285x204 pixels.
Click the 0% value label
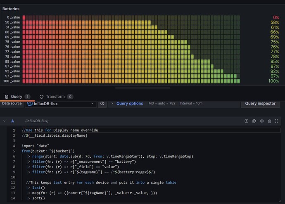click(x=276, y=17)
